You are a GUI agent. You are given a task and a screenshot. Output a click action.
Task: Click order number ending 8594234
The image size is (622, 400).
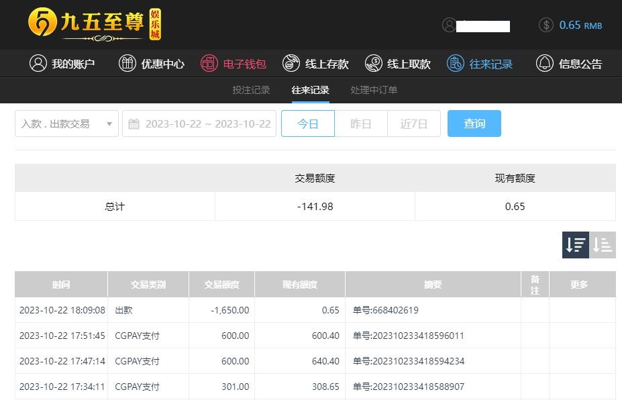[x=409, y=361]
